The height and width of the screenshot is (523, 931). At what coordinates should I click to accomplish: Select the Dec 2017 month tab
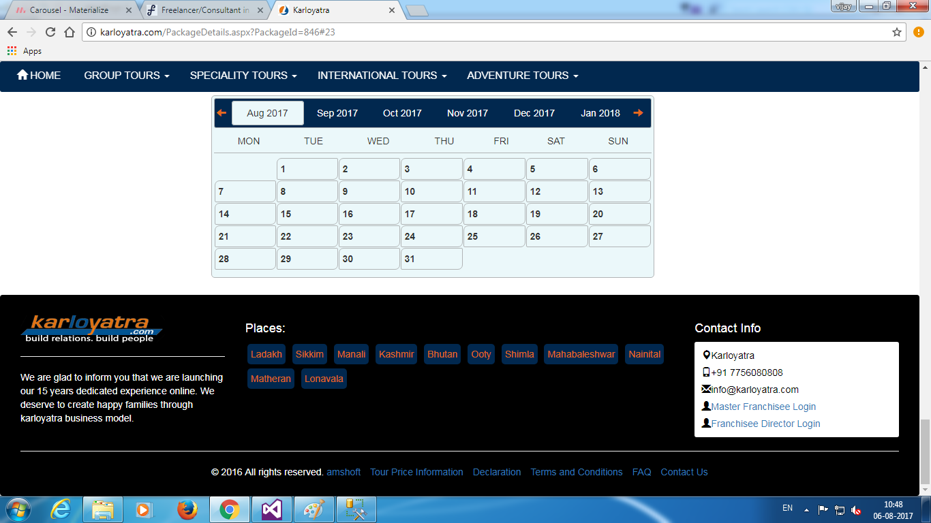[534, 113]
